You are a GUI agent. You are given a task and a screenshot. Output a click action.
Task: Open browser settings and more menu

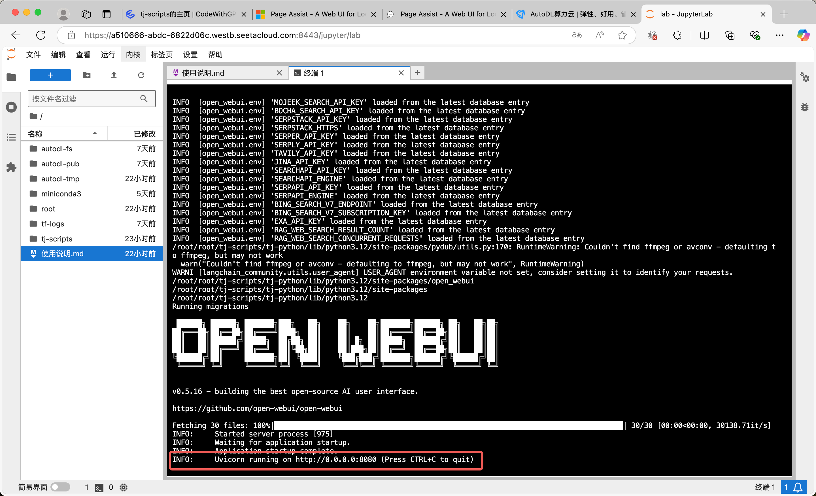779,35
